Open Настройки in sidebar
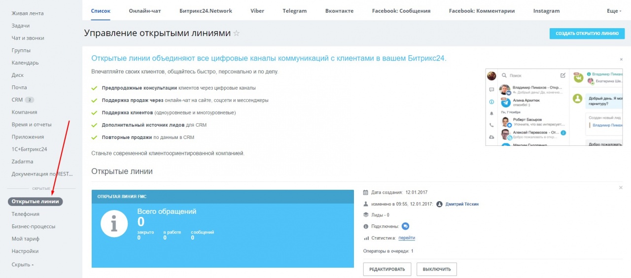Screen dimensions: 631x278 point(25,251)
